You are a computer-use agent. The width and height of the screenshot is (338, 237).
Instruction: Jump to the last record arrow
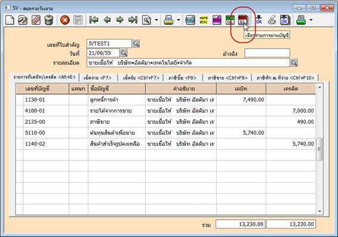tap(133, 20)
